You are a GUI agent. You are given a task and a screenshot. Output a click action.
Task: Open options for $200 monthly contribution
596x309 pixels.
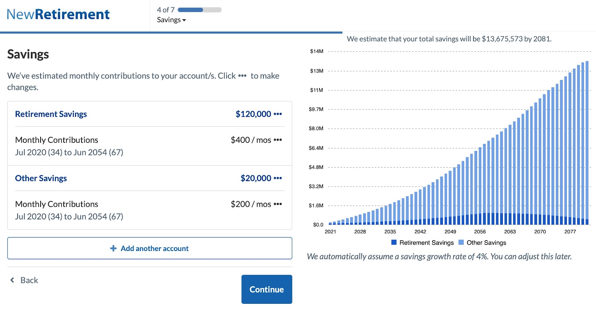tap(278, 204)
